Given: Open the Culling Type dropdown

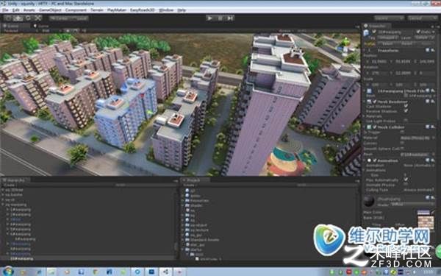Looking at the screenshot, I should [x=418, y=190].
